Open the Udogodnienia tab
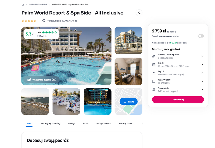This screenshot has width=215, height=148. pos(103,123)
